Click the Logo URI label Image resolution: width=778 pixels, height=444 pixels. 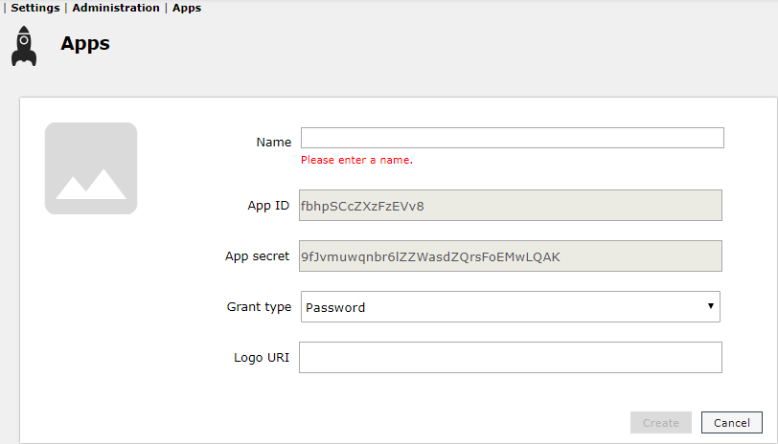pos(262,358)
